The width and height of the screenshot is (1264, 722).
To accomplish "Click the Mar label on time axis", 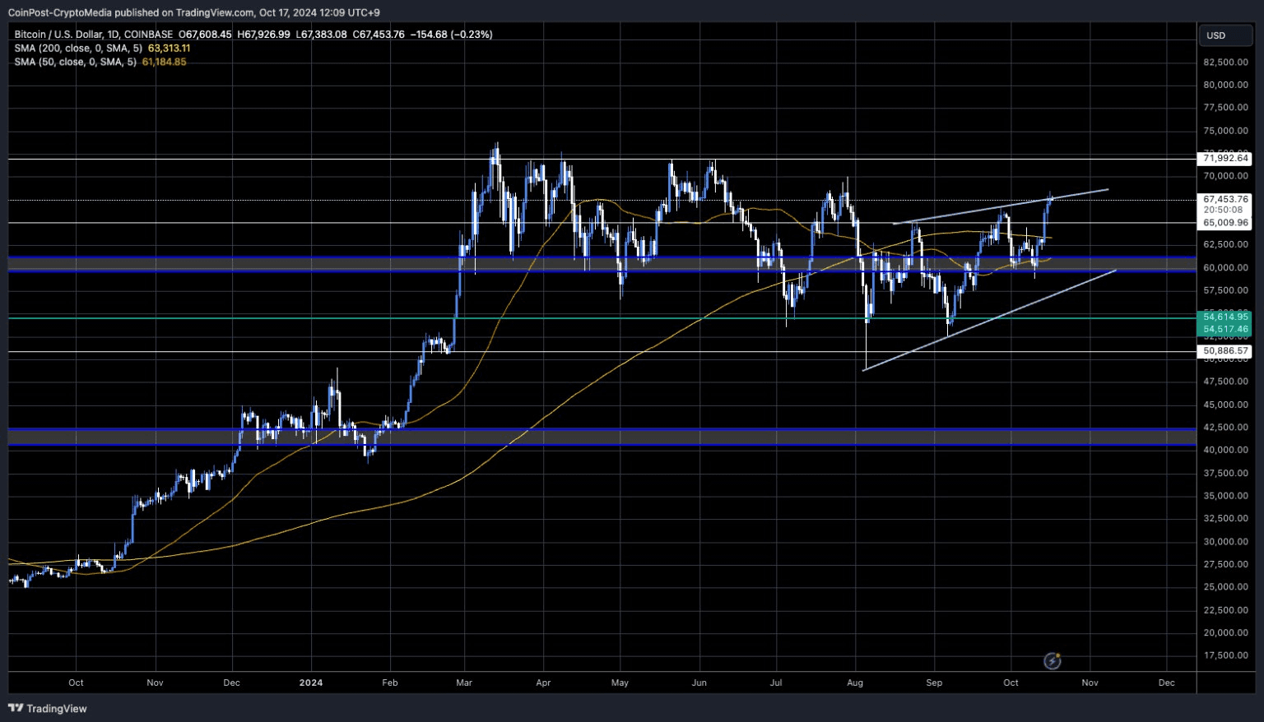I will [464, 683].
